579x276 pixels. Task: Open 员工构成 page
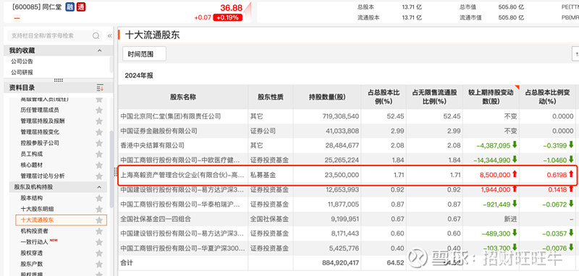31,154
